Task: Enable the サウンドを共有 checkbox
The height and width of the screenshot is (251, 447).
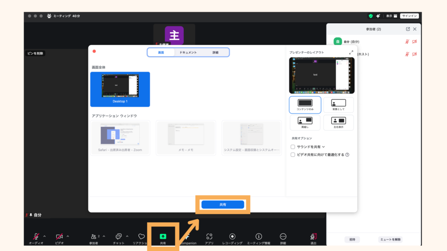Action: (x=293, y=147)
